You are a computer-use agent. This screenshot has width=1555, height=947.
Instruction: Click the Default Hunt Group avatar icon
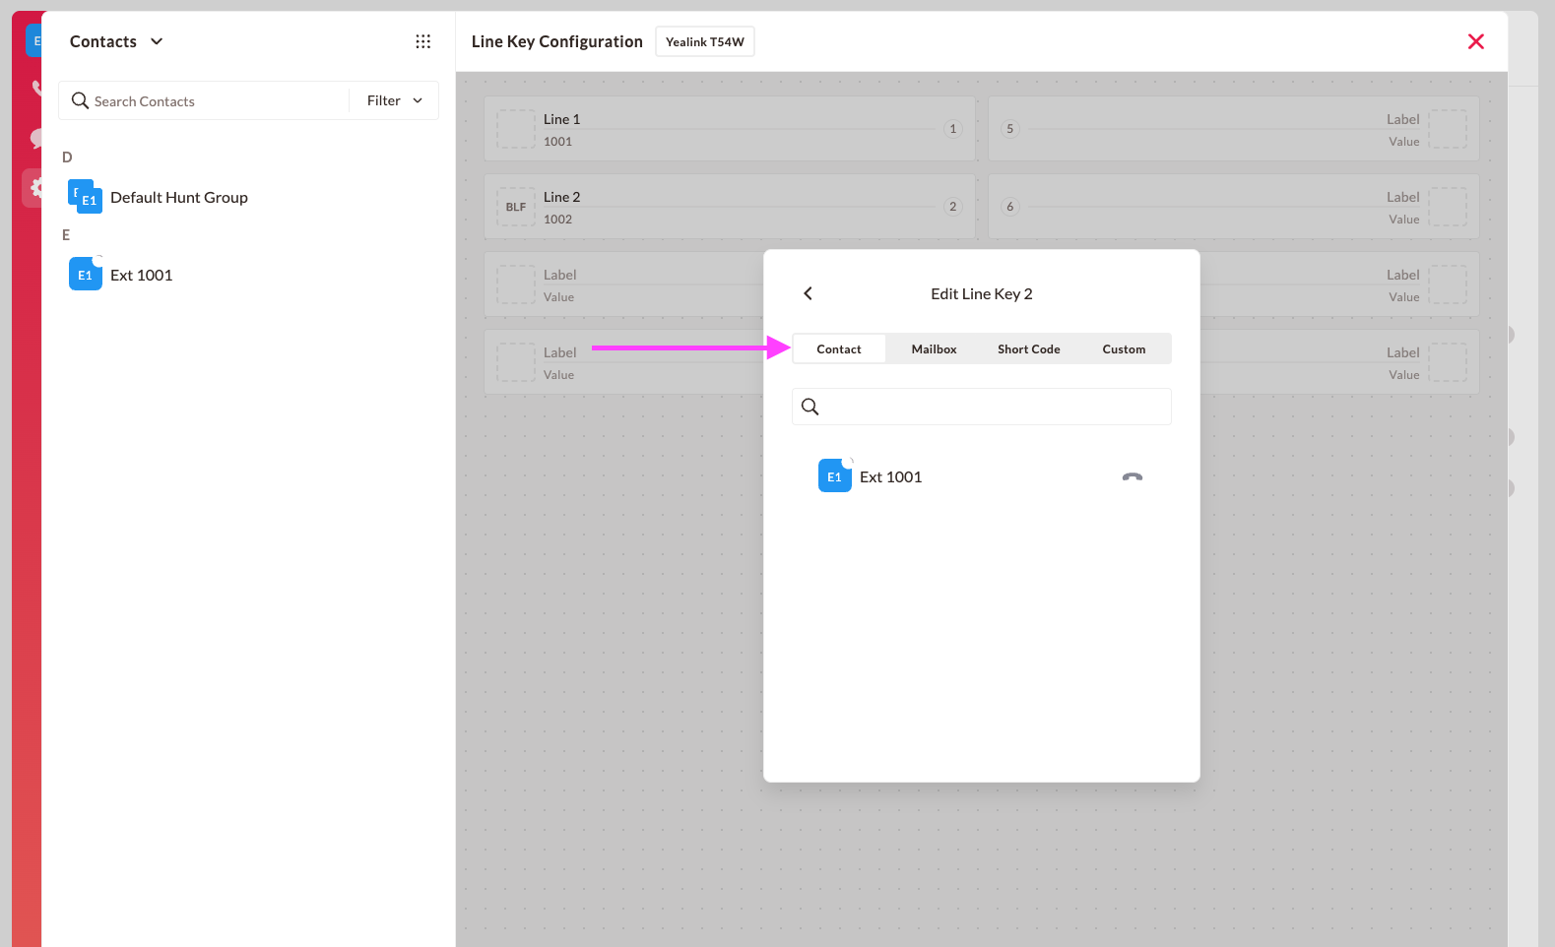[x=85, y=197]
